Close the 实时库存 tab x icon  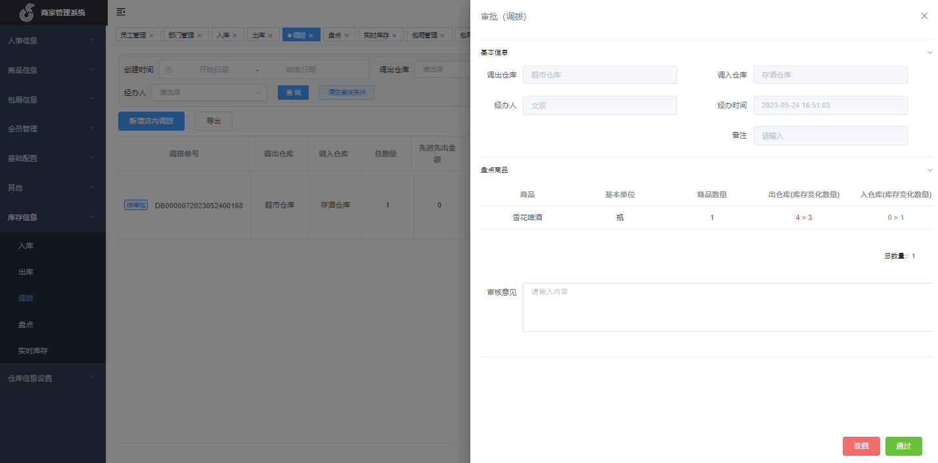point(393,35)
